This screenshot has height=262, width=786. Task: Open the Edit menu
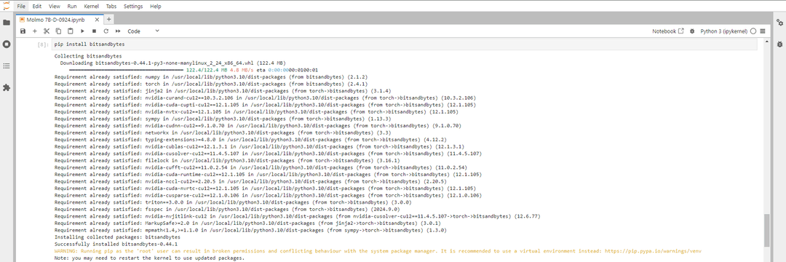(37, 7)
